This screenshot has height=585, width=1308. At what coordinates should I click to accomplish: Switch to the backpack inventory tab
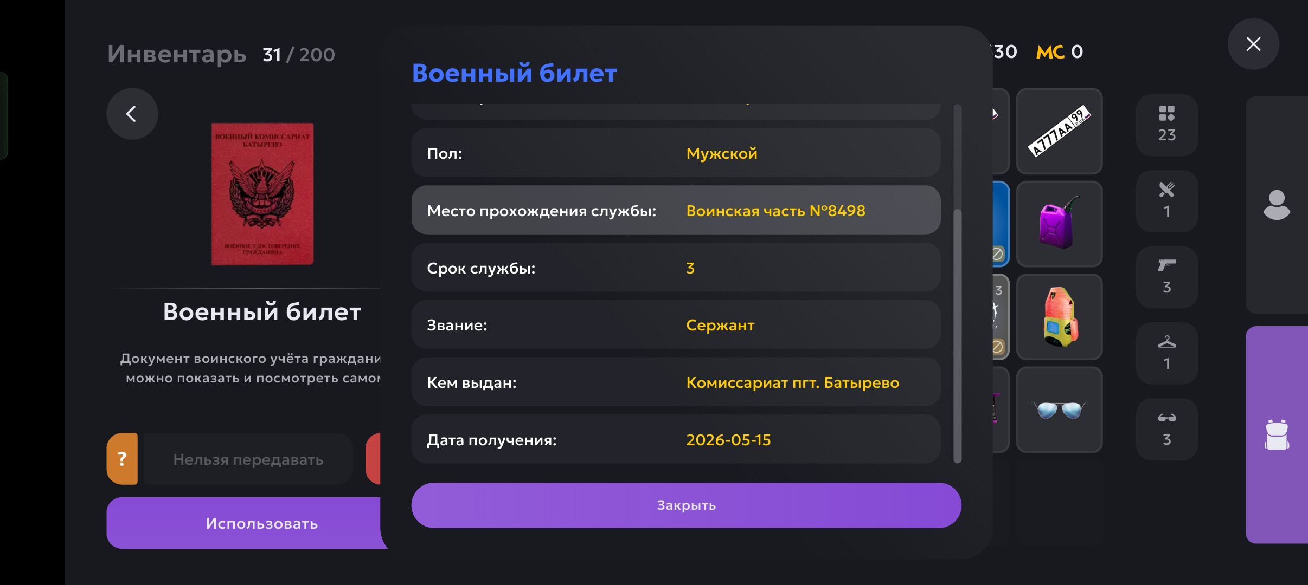(x=1277, y=434)
